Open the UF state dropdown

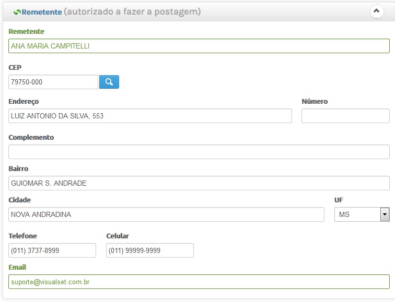pyautogui.click(x=362, y=214)
